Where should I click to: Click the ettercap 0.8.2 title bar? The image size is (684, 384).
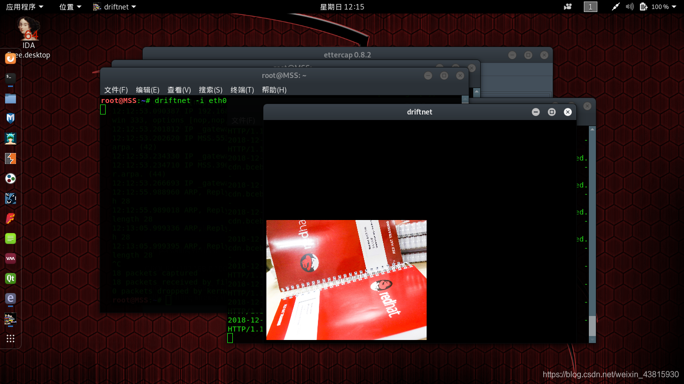(x=348, y=55)
